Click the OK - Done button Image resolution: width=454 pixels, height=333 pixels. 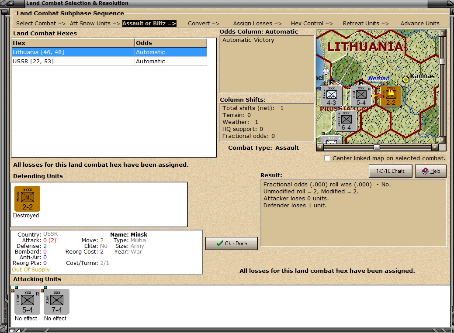[x=231, y=244]
